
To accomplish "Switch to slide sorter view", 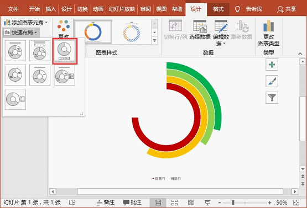I will pyautogui.click(x=174, y=202).
